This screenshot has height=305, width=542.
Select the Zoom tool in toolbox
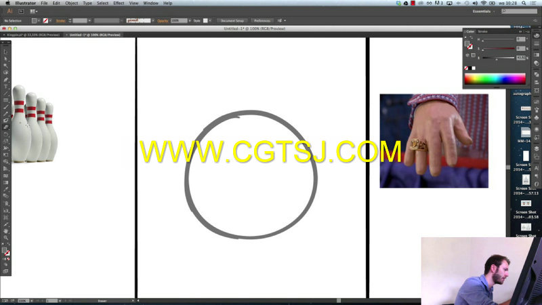click(x=5, y=238)
